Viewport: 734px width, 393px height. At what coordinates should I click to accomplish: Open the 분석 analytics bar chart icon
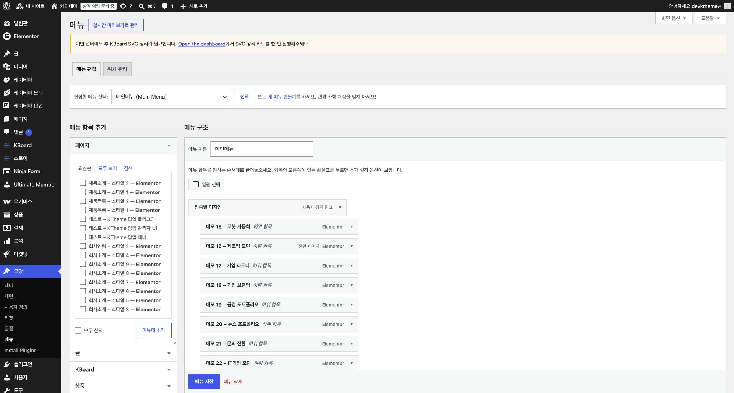(7, 241)
